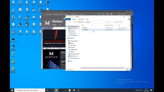Select the Discord desktop icon
Image resolution: width=164 pixels, height=92 pixels.
tap(34, 18)
